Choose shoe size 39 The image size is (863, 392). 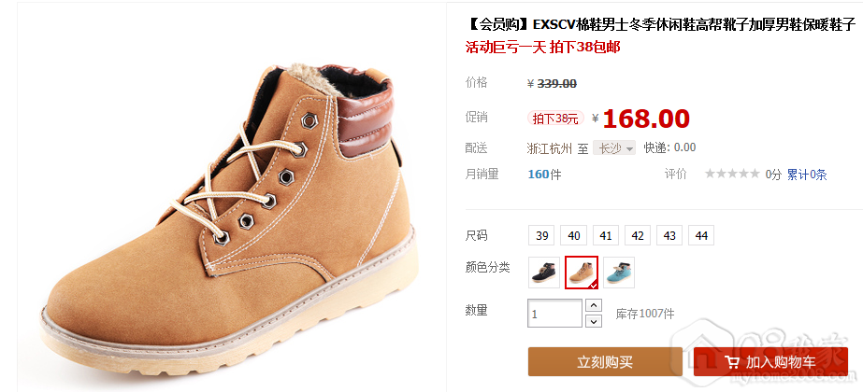point(542,236)
